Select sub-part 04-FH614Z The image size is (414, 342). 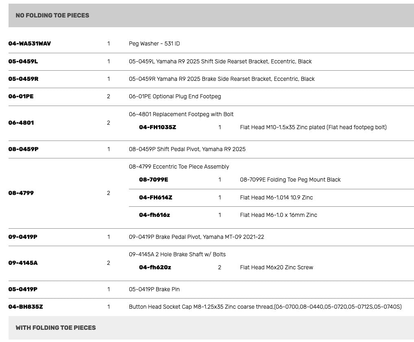156,197
